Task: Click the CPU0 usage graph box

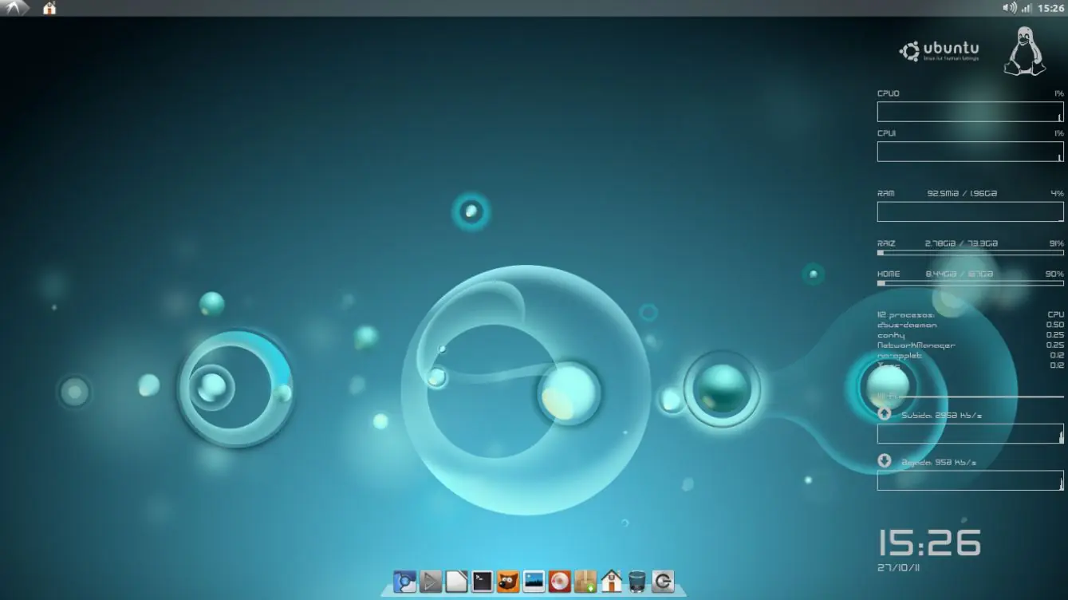Action: tap(970, 112)
